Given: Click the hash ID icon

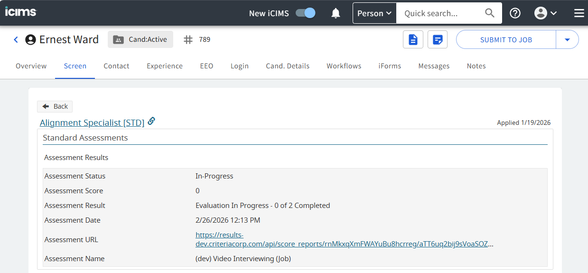Looking at the screenshot, I should 188,39.
